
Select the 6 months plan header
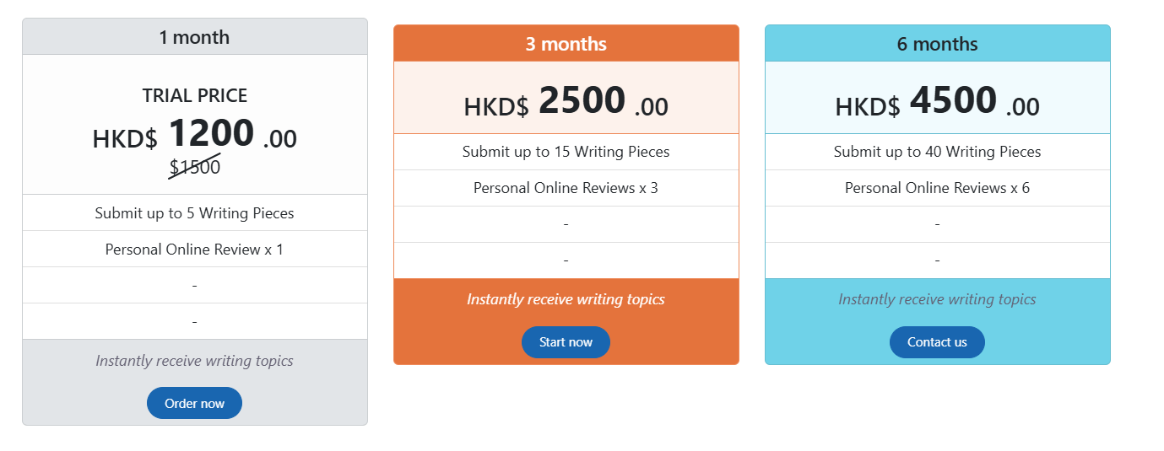pos(938,44)
